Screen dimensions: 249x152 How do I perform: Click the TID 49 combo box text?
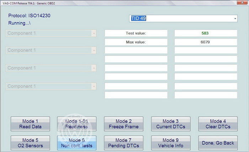click(138, 18)
